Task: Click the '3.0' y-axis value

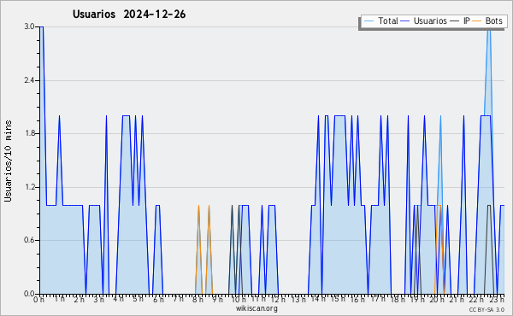Action: [29, 26]
